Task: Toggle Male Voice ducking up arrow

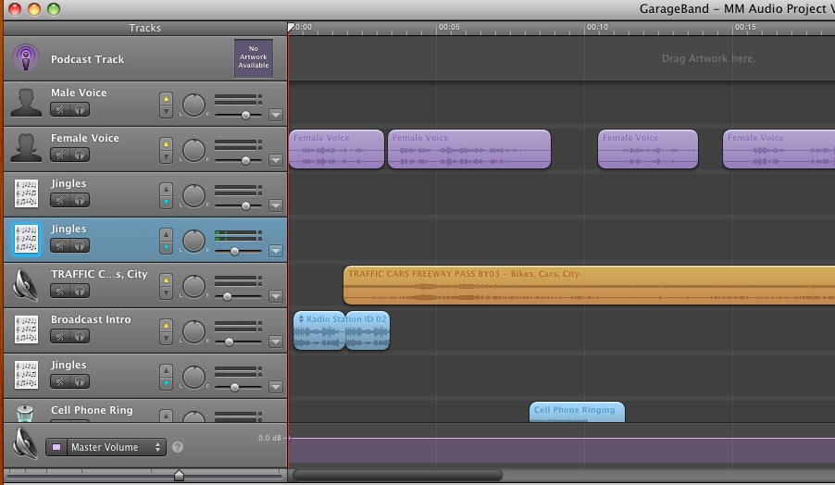Action: 166,98
